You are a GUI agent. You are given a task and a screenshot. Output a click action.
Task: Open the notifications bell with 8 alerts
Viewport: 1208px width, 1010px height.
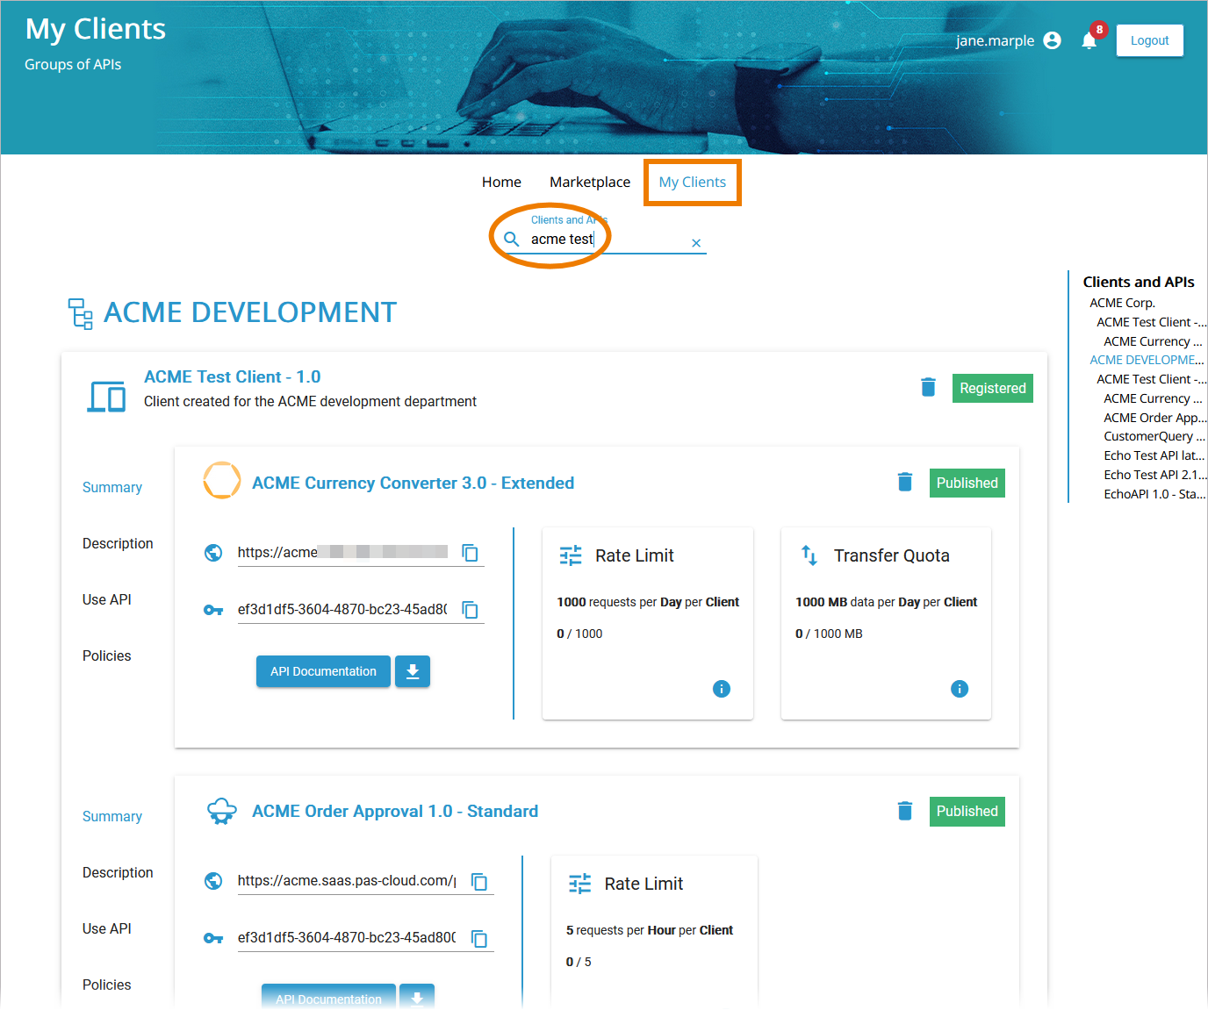[1089, 40]
